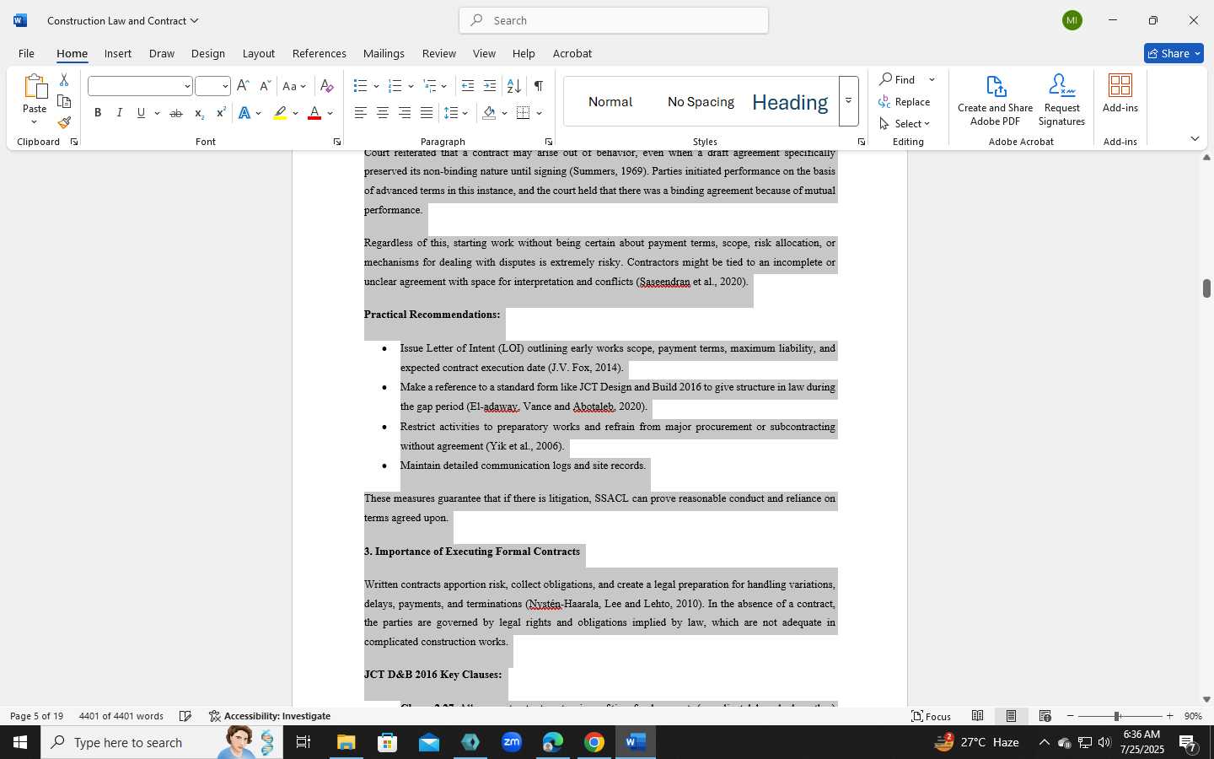1214x759 pixels.
Task: Open spelling and grammar check in status bar
Action: tap(185, 716)
